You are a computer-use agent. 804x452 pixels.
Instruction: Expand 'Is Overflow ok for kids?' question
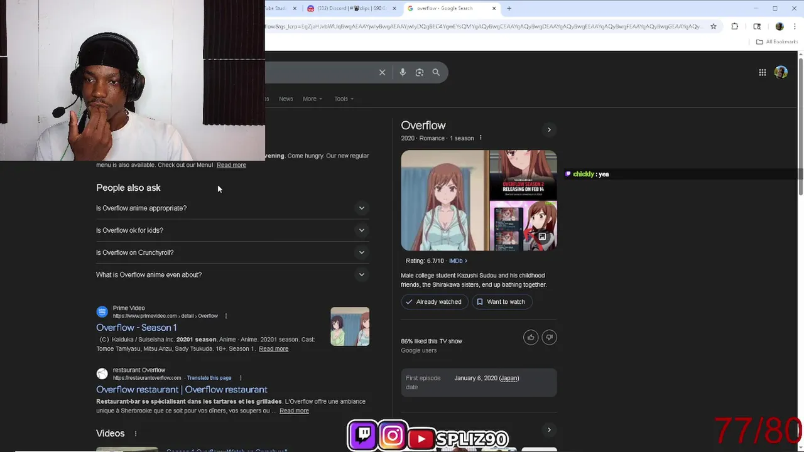232,230
